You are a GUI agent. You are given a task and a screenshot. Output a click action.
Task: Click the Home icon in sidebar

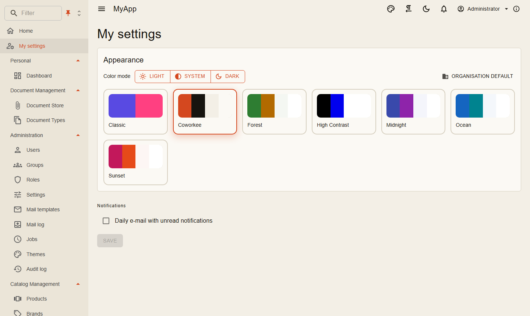coord(10,31)
